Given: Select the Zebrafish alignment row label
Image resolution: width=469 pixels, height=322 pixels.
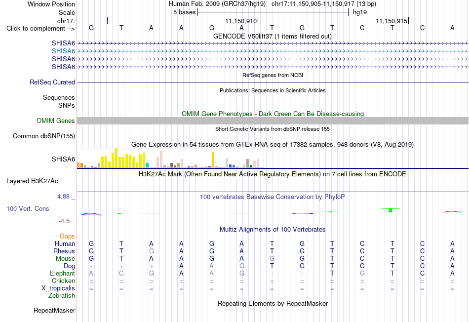Looking at the screenshot, I should tap(62, 296).
